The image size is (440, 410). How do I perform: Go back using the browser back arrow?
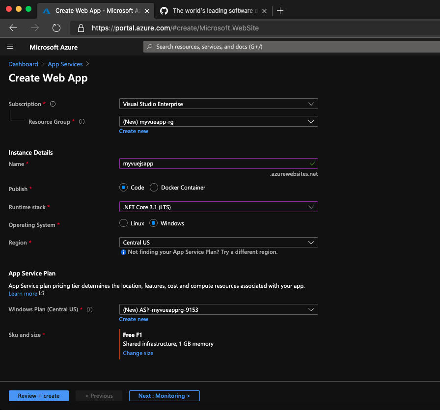[13, 28]
